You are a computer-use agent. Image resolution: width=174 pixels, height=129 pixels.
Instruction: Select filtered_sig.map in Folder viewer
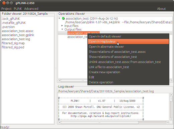pyautogui.click(x=13, y=43)
